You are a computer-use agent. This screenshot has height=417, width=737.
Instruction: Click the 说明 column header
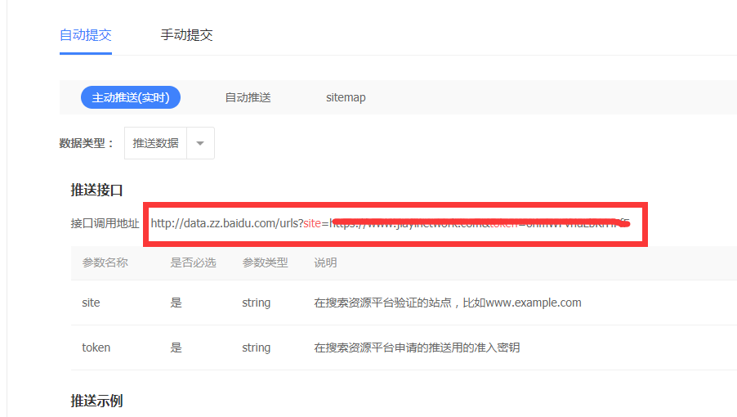(325, 263)
